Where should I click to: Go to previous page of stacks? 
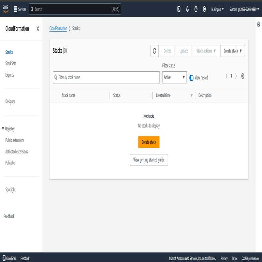point(227,76)
